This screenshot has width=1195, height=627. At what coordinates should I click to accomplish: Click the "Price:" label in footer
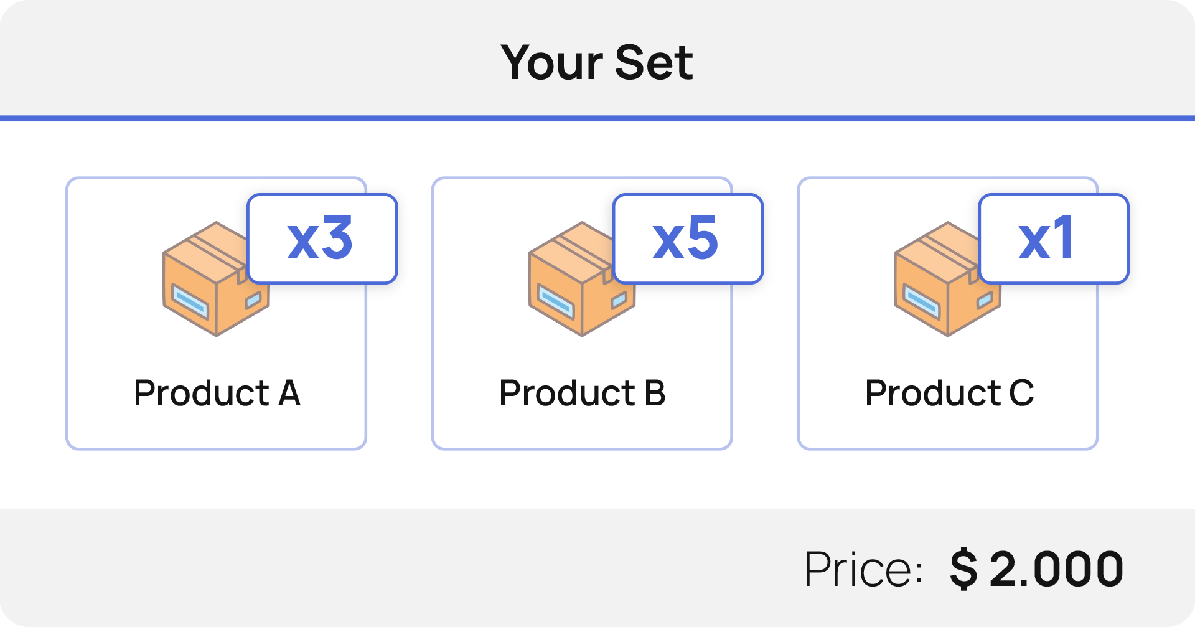tap(863, 569)
